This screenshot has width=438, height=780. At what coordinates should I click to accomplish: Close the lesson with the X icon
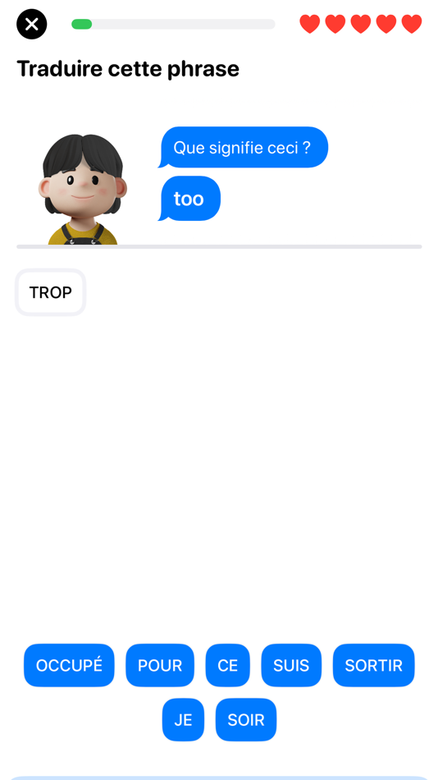pos(31,24)
